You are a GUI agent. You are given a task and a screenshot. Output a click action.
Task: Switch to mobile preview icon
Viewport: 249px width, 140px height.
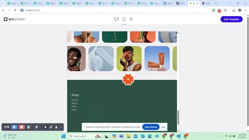pos(131,19)
